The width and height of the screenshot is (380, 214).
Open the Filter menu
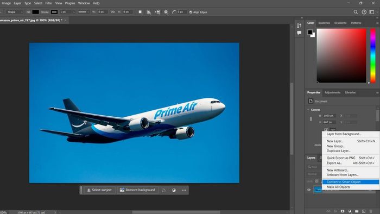point(49,3)
